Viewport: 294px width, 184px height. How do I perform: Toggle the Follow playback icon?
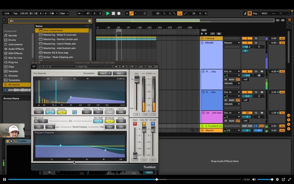80,13
